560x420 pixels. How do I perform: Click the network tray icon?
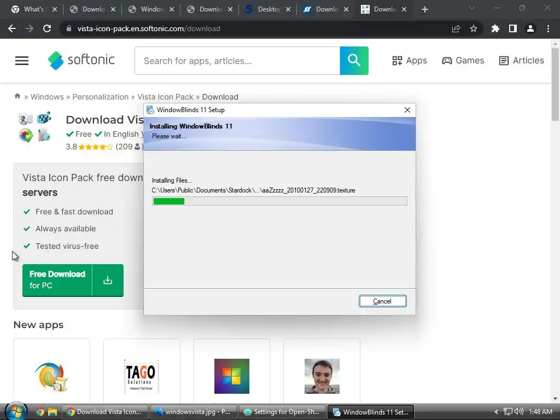coord(507,412)
